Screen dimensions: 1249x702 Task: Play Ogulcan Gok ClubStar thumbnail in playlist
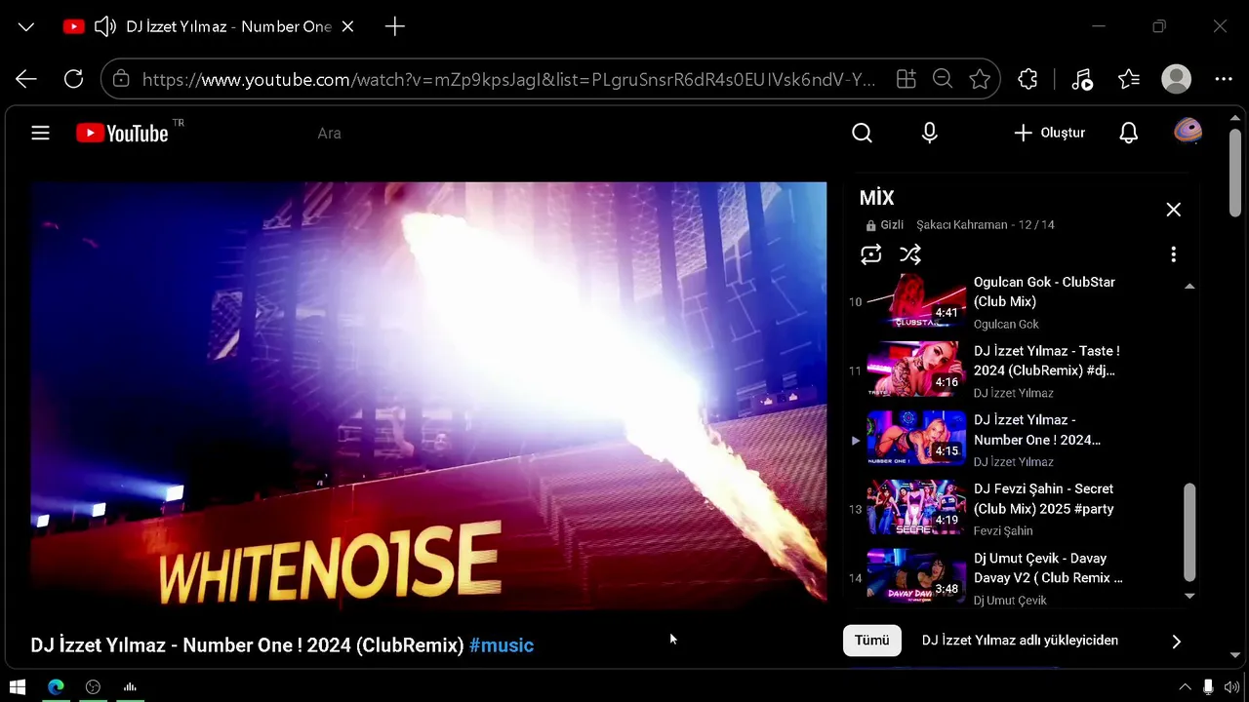tap(916, 301)
